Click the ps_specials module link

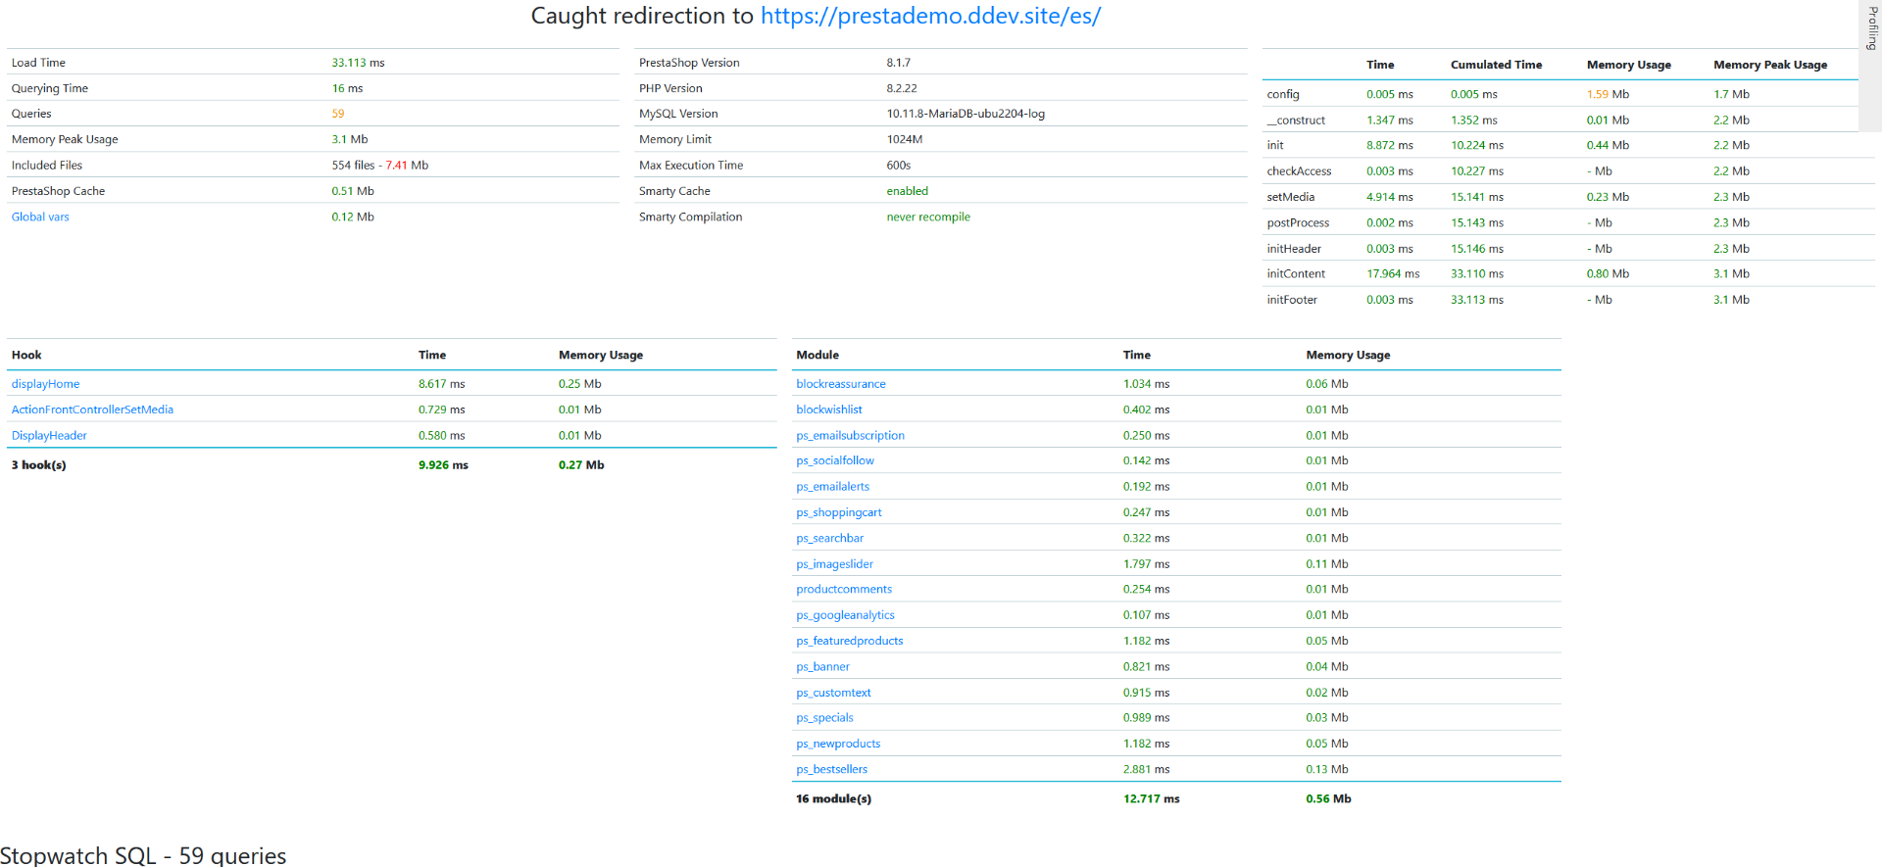(825, 717)
